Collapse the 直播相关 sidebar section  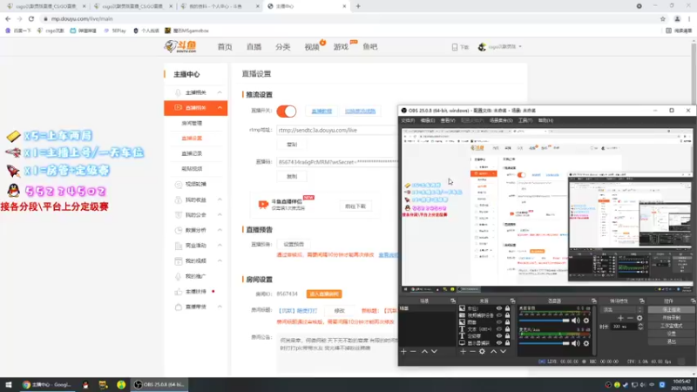point(220,107)
